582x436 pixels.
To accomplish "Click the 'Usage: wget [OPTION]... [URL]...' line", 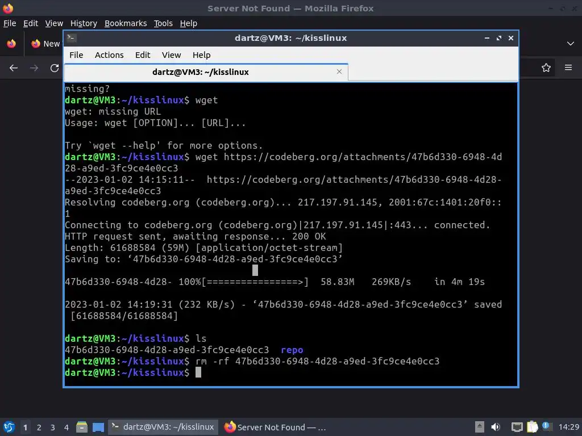I will [x=155, y=123].
